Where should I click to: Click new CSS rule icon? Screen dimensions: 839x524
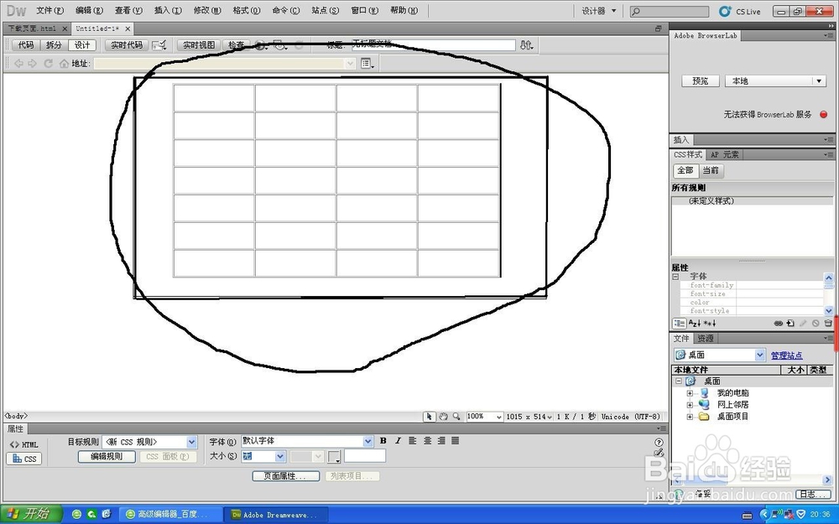click(x=790, y=324)
